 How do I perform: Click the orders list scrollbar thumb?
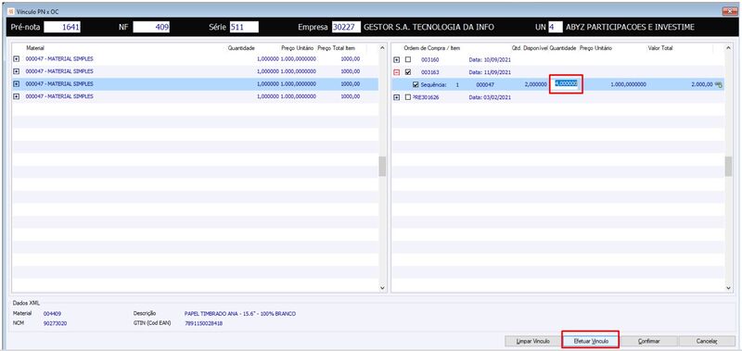coord(728,167)
